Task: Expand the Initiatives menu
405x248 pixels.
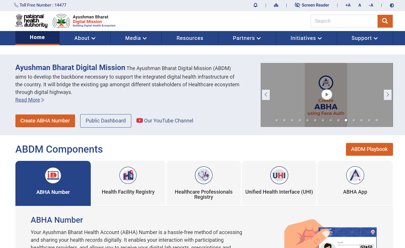Action: click(x=306, y=38)
